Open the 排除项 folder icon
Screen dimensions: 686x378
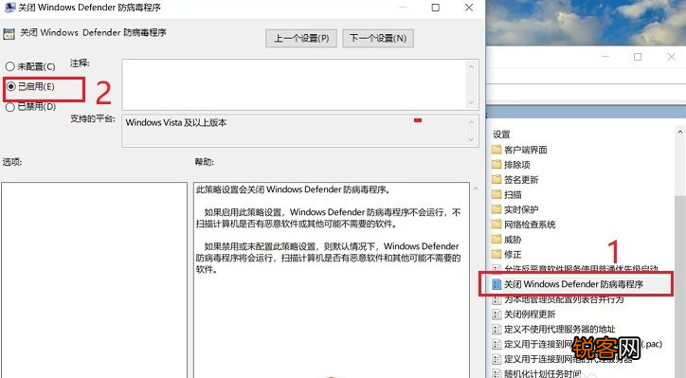(x=496, y=165)
